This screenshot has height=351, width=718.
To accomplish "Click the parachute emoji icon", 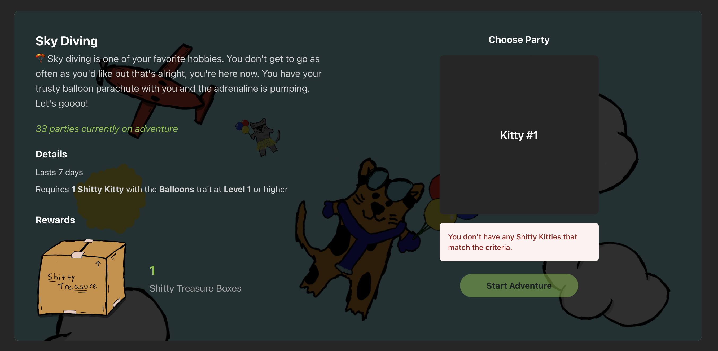I will (40, 58).
